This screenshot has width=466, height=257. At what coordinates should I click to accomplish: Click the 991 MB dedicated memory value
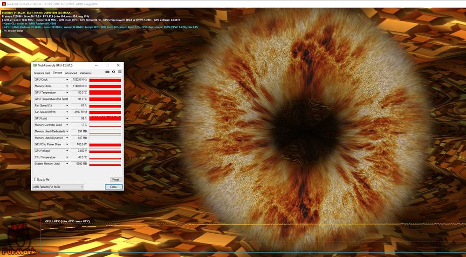point(79,132)
